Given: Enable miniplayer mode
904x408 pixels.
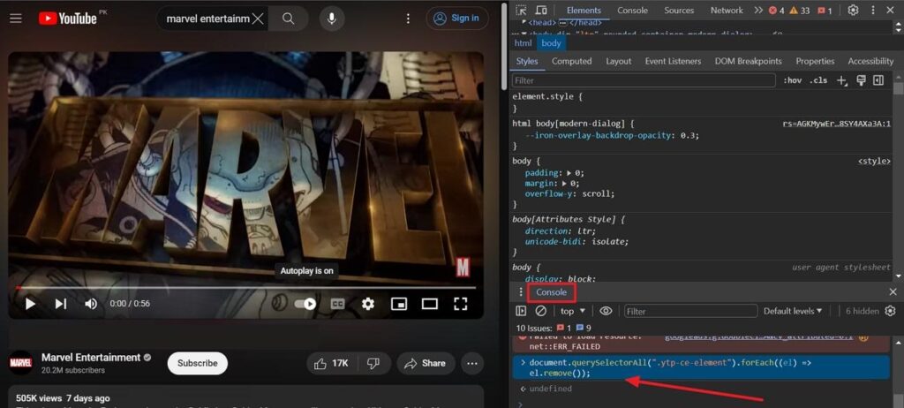Looking at the screenshot, I should pos(399,304).
